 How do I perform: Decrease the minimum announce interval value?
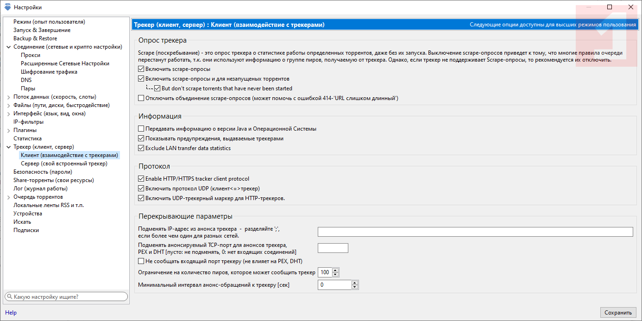[x=355, y=287]
